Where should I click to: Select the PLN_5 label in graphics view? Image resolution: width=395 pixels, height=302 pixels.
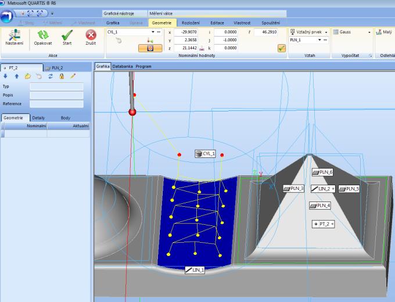(349, 189)
